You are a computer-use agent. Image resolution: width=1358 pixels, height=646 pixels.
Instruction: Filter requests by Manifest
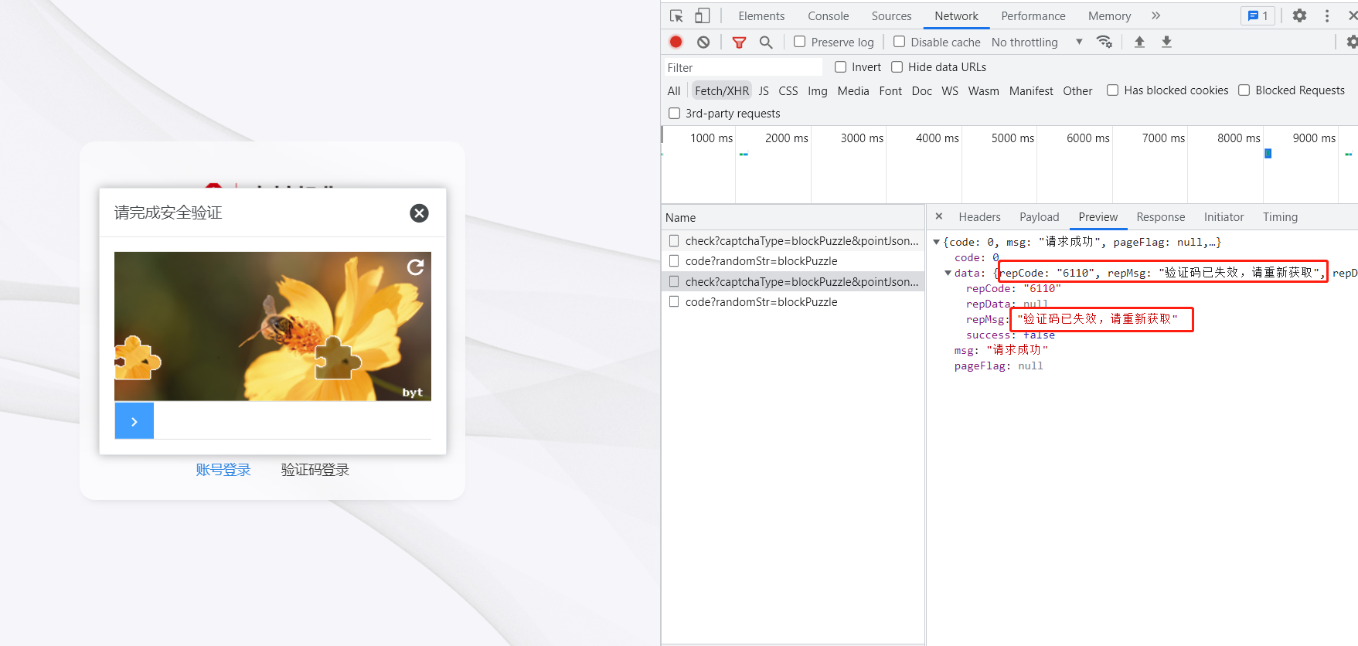tap(1031, 91)
